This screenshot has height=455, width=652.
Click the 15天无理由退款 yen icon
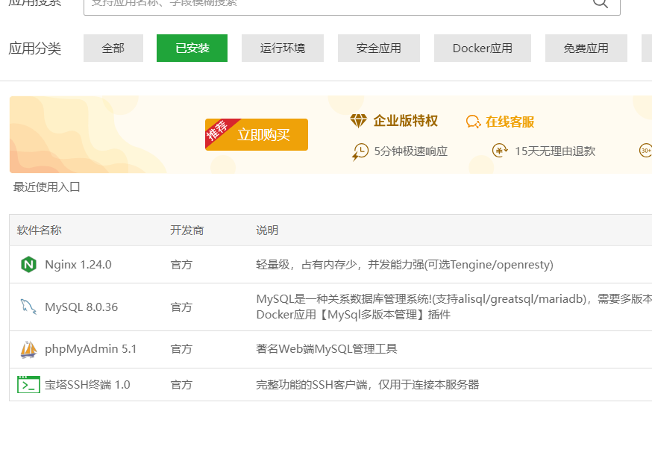tap(500, 150)
